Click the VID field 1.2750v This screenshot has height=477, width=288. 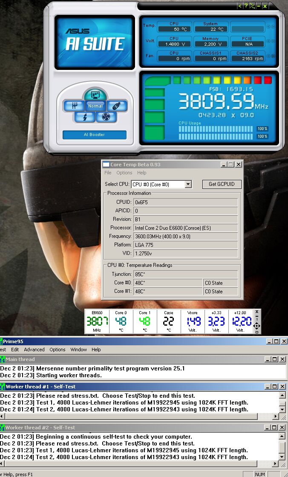185,253
